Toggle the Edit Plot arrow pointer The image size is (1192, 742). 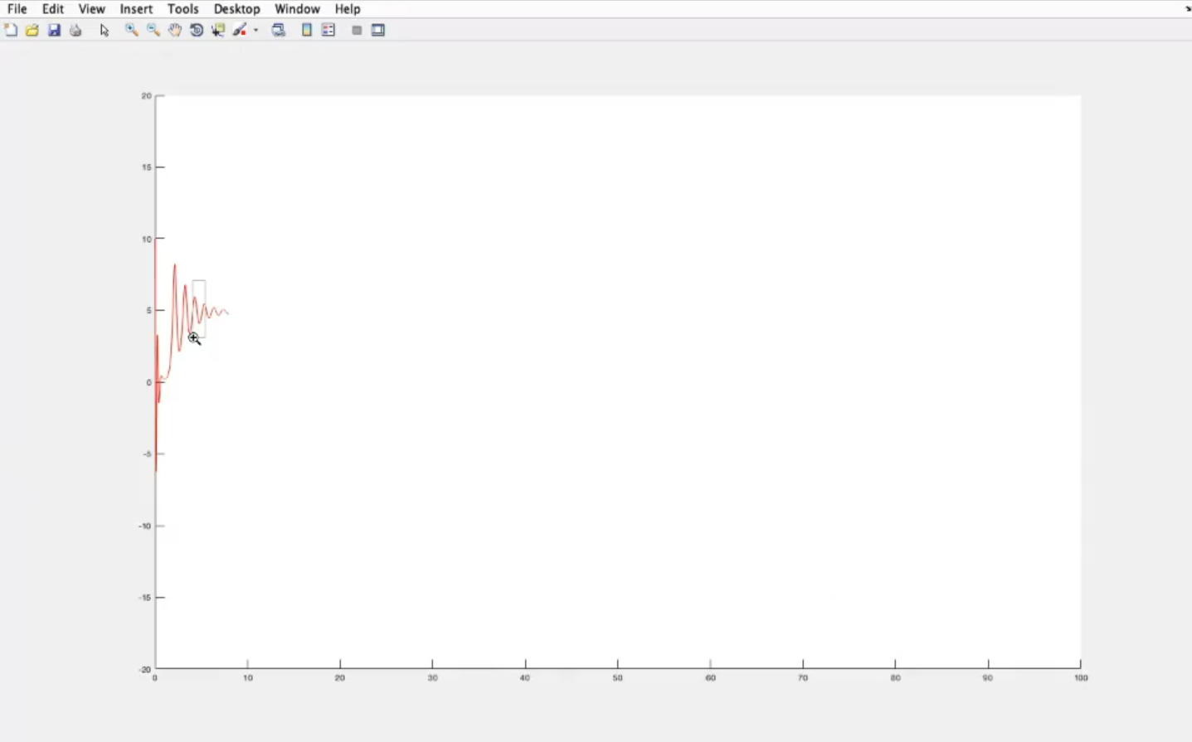coord(105,31)
